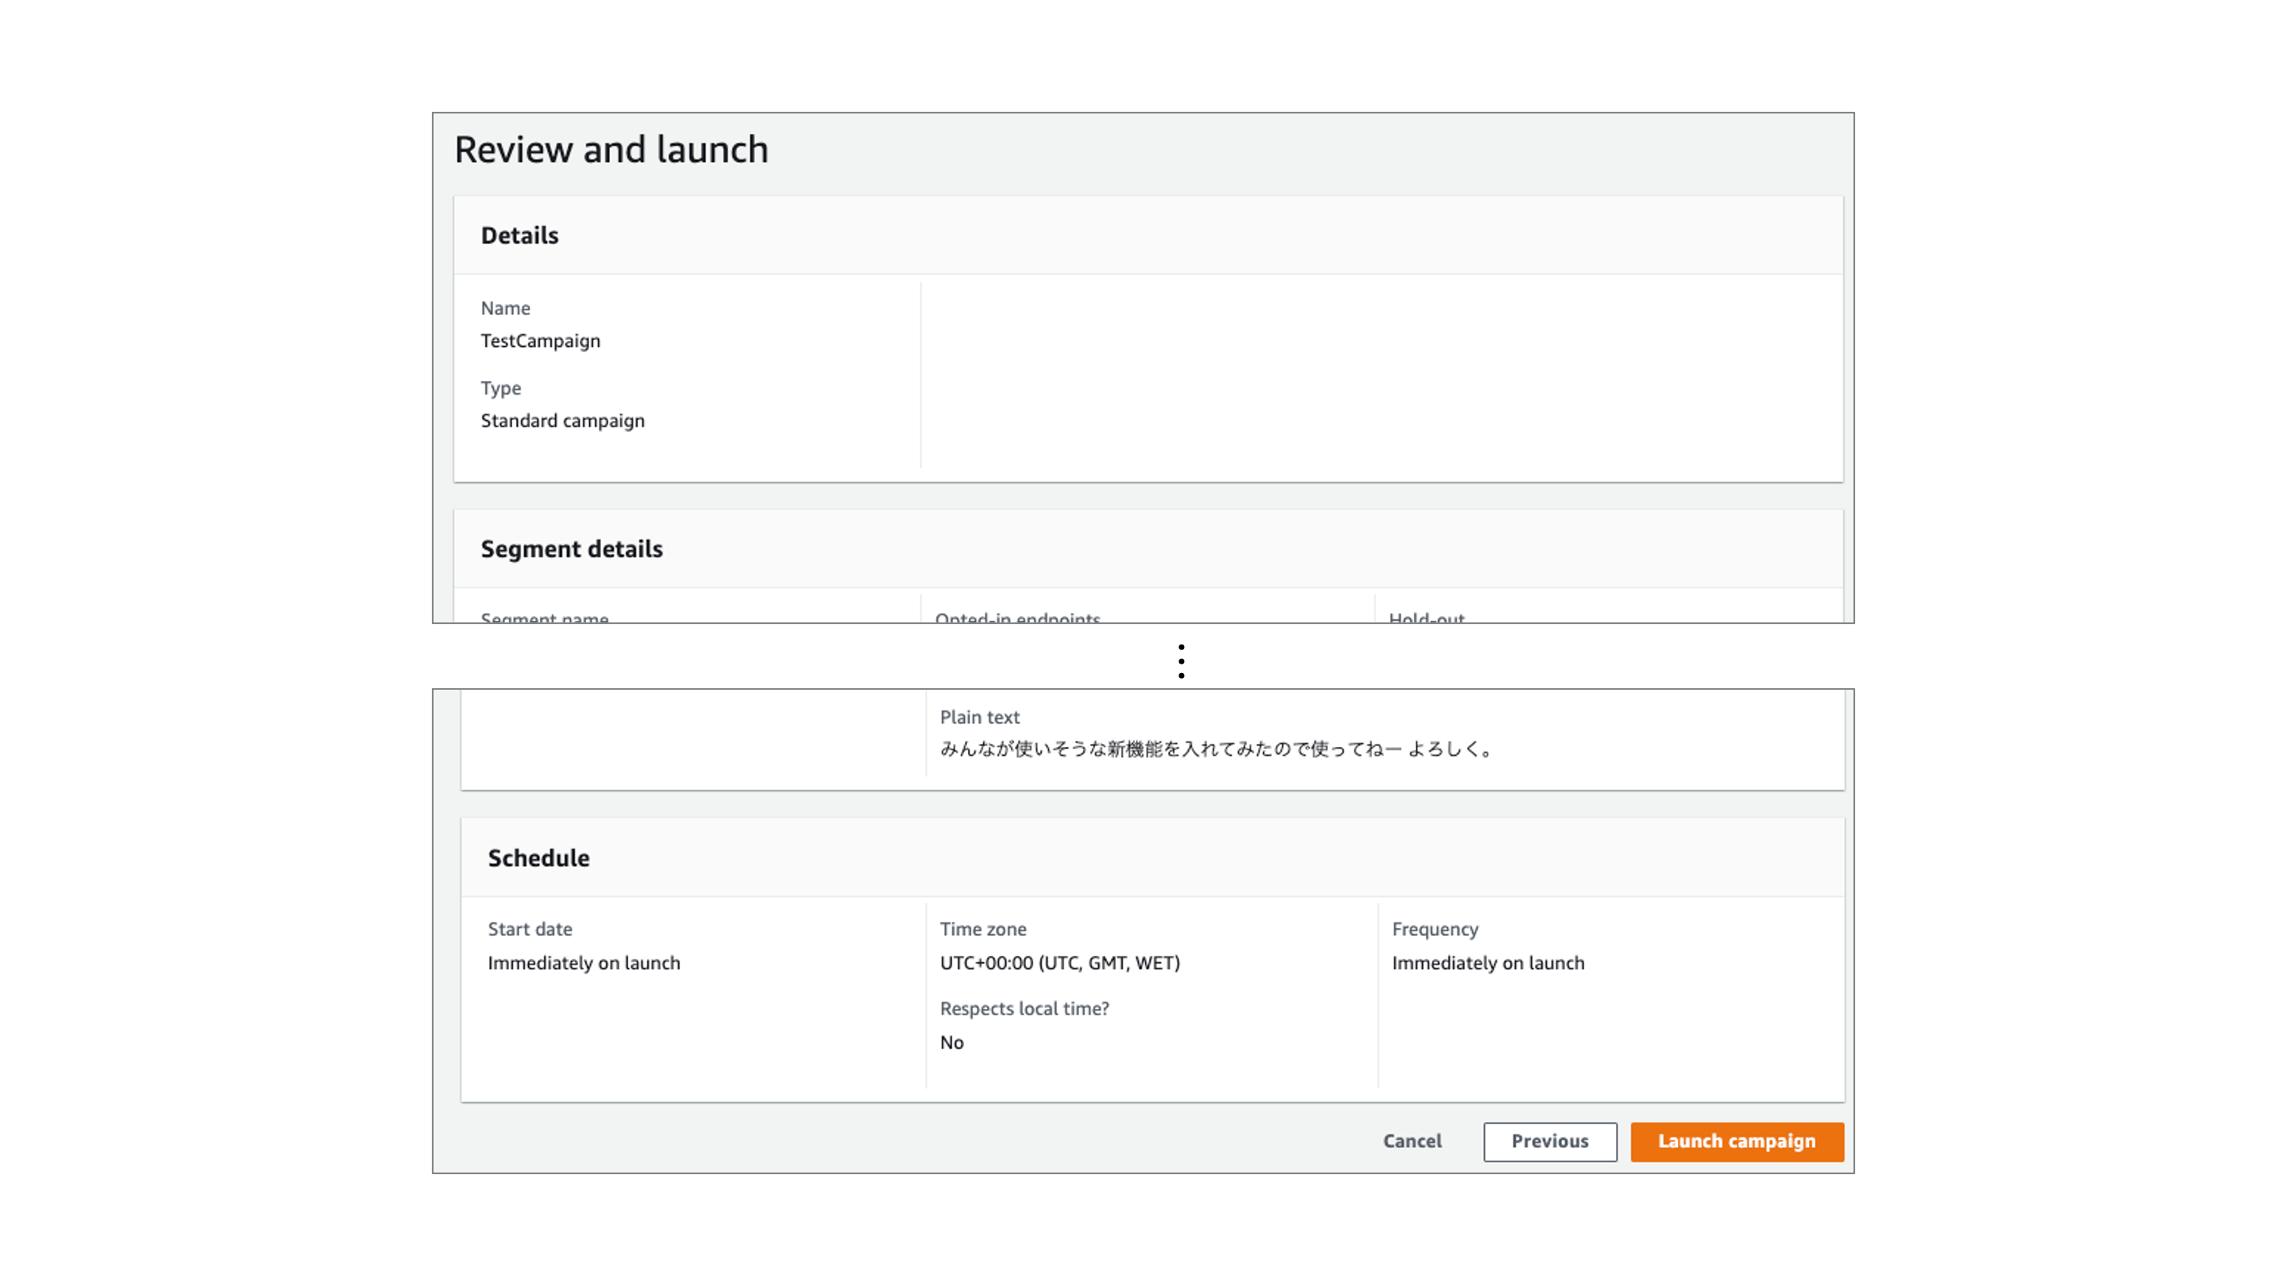Click the Name field label
2287x1286 pixels.
tap(504, 308)
